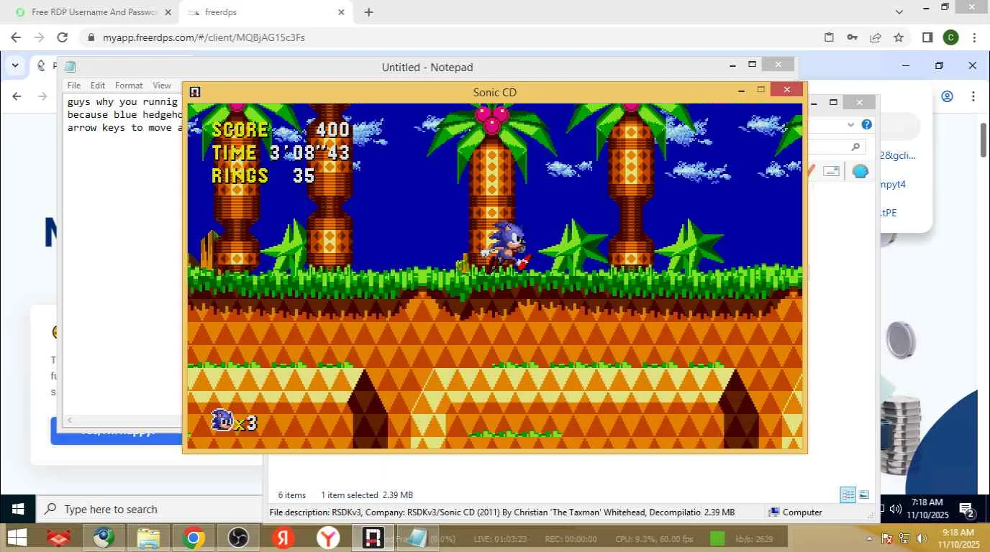Screen dimensions: 990x552
Task: Open File Explorer from the remote taskbar
Action: 148,538
